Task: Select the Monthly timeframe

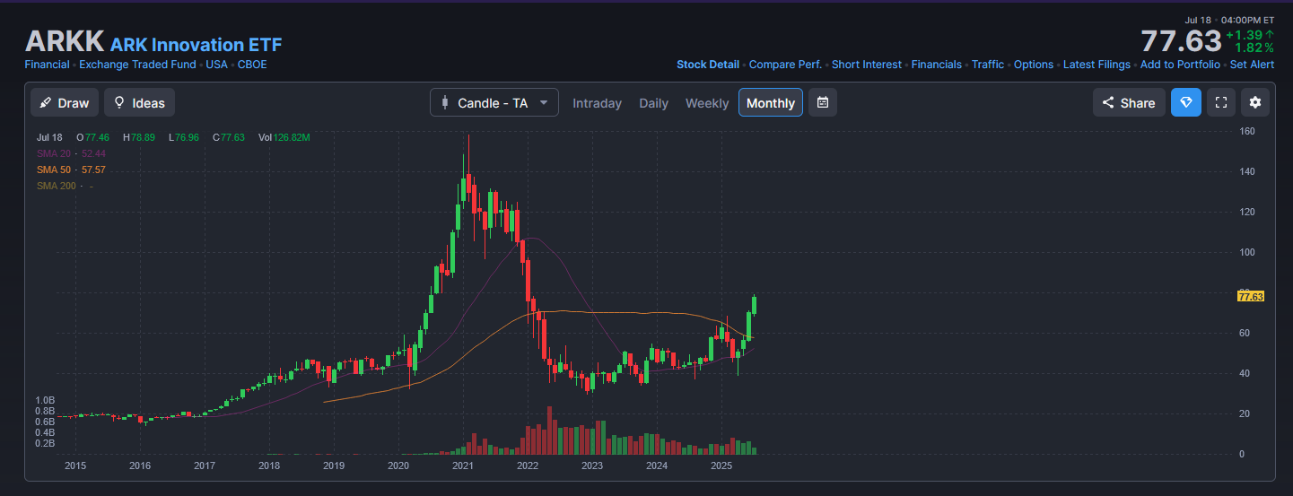Action: [x=771, y=102]
